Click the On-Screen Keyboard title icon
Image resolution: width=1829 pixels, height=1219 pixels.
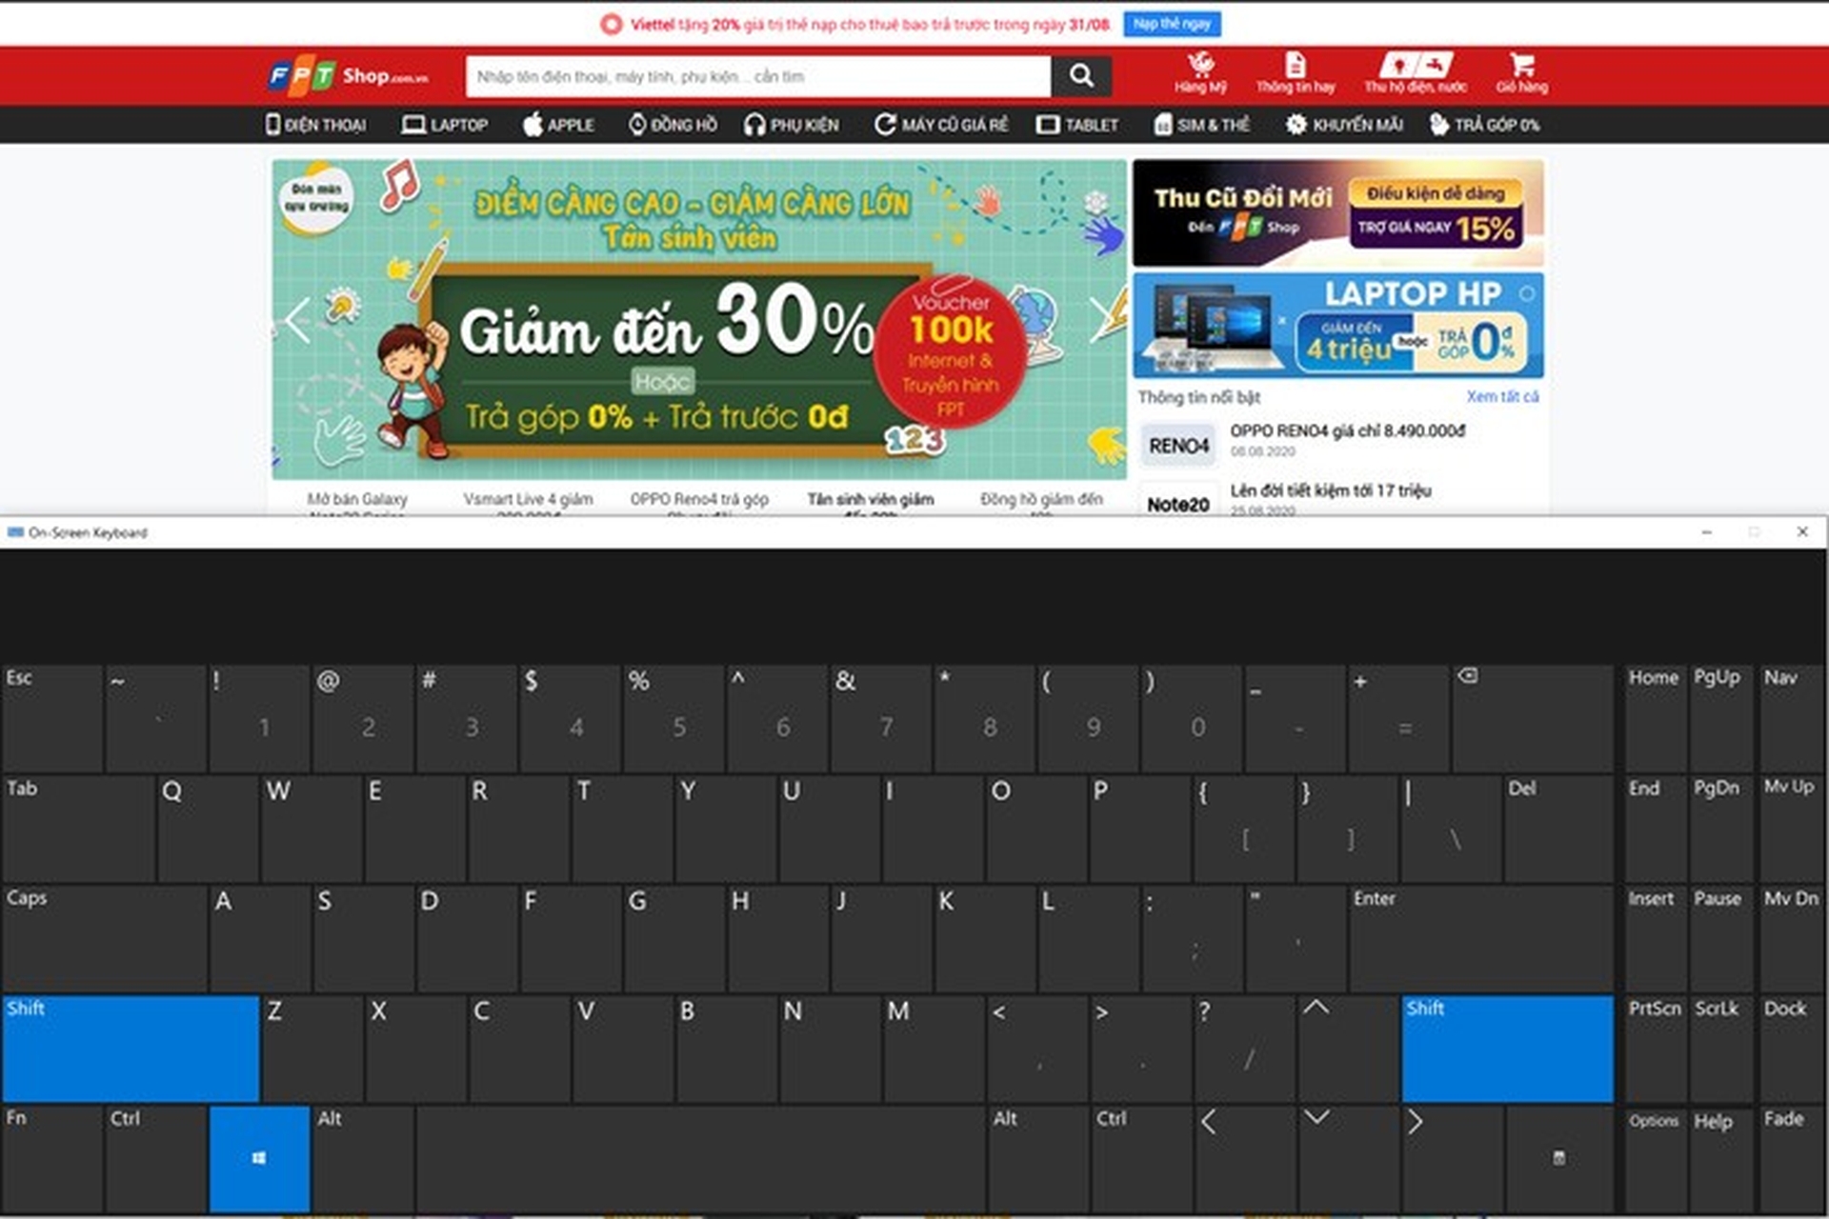(15, 532)
